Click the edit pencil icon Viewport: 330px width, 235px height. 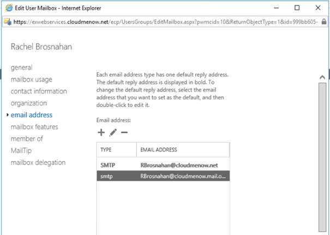(x=113, y=132)
